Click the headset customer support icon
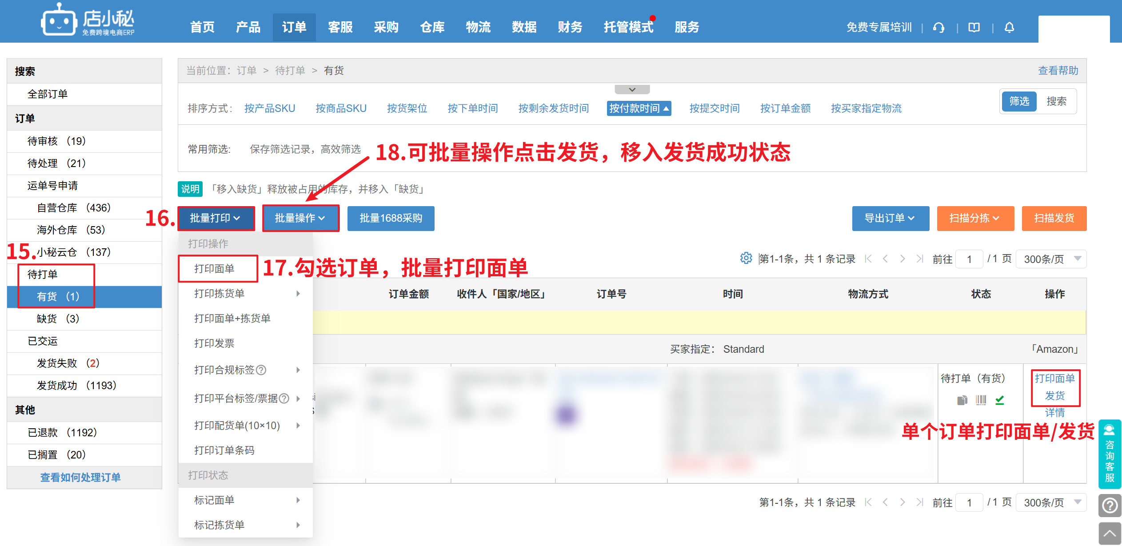The width and height of the screenshot is (1122, 546). 938,28
